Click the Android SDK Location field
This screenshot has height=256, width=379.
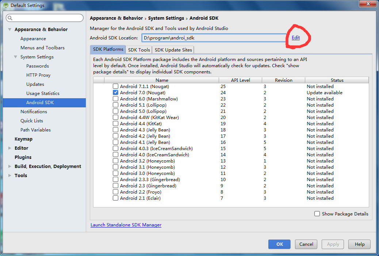click(214, 38)
